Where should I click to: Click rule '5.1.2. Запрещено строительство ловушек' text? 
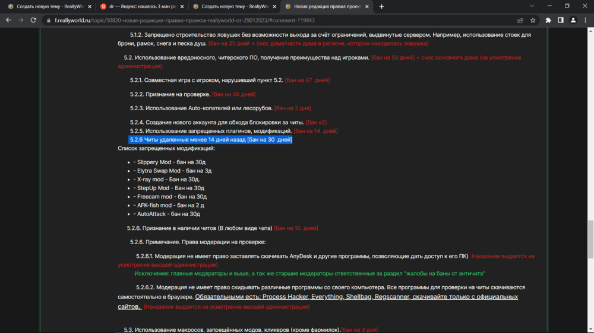pyautogui.click(x=324, y=39)
